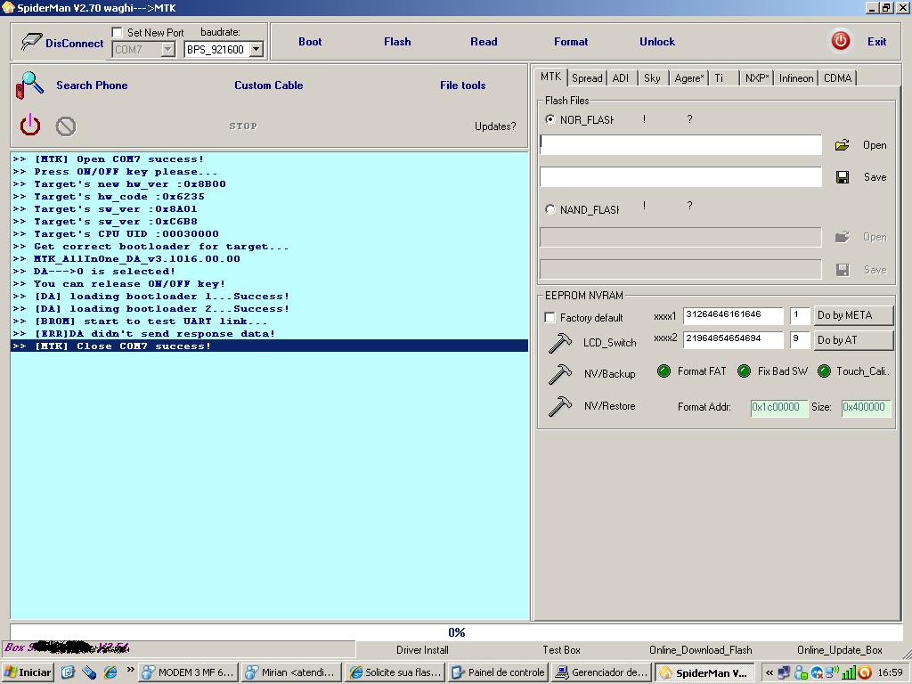The width and height of the screenshot is (912, 684).
Task: Toggle the Set New Port checkbox
Action: 117,32
